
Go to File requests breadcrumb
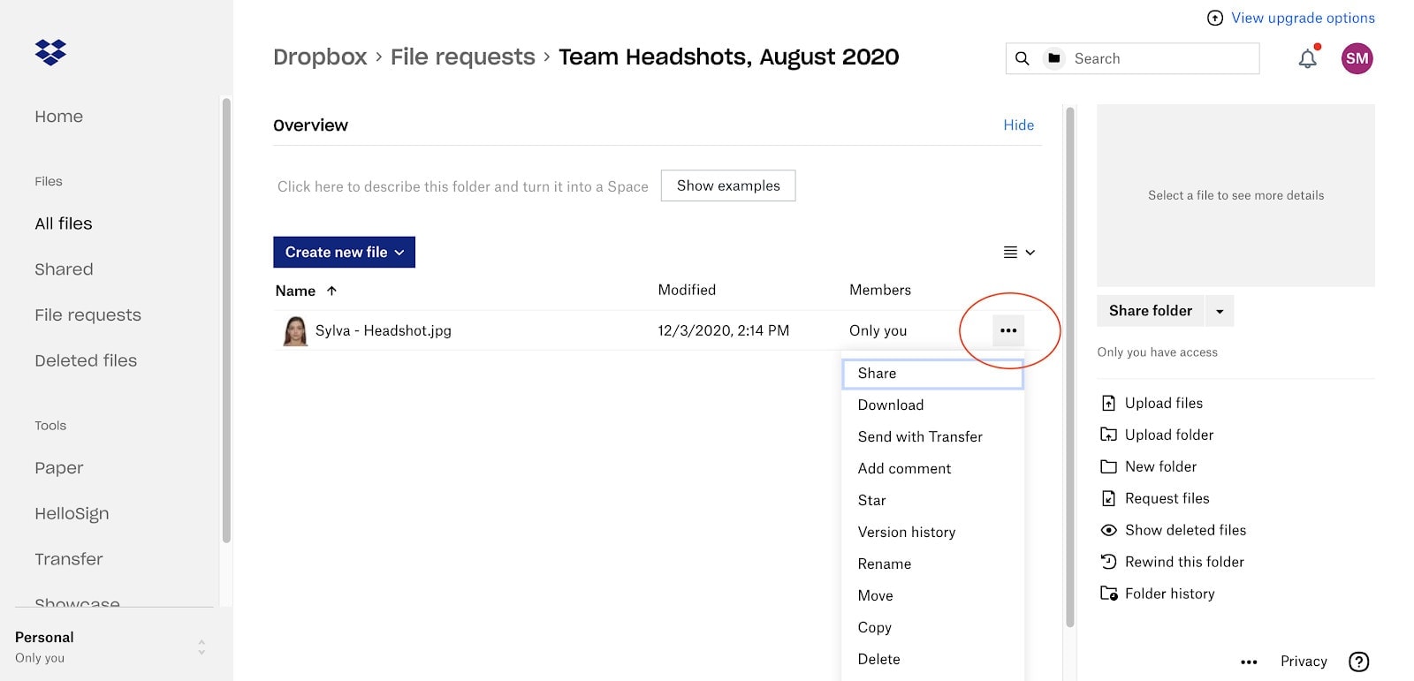463,57
